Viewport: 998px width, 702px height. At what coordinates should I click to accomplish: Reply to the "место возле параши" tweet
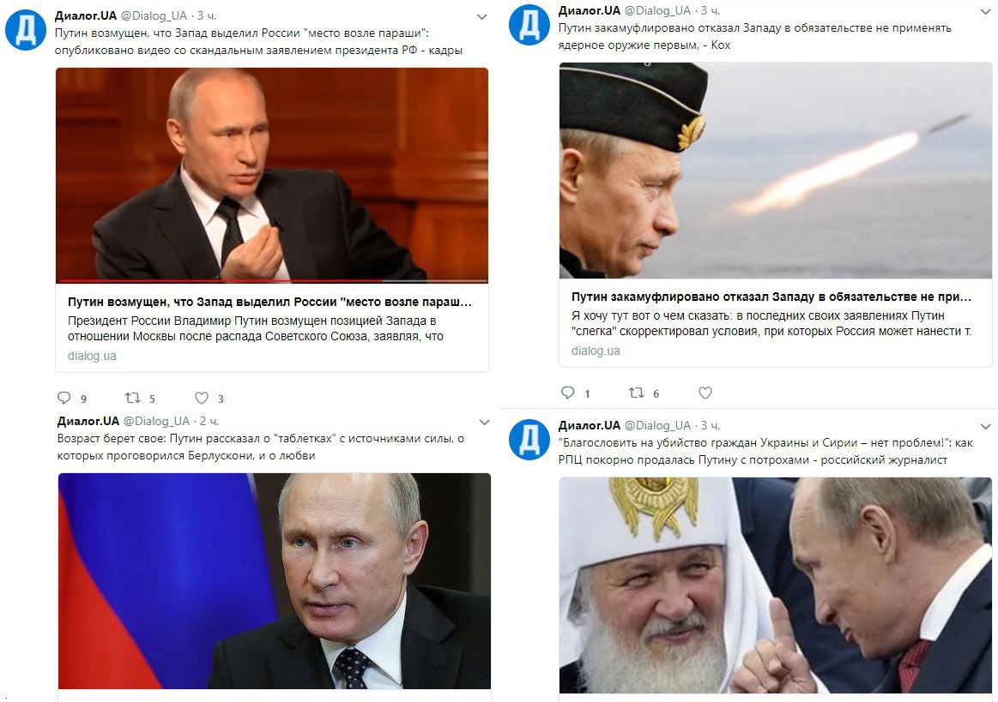coord(64,398)
